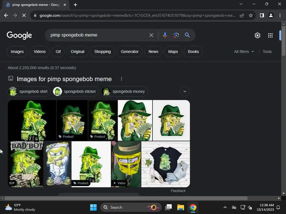The image size is (286, 214).
Task: Open the notifications bell
Action: (x=278, y=207)
